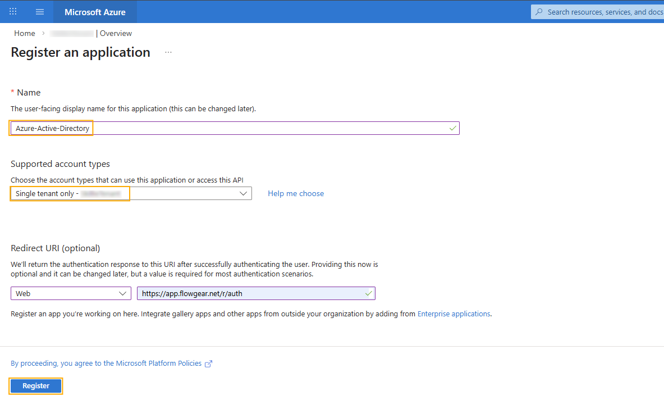Click the Search resources, services, and docs box
Screen dimensions: 664x395
click(x=603, y=12)
